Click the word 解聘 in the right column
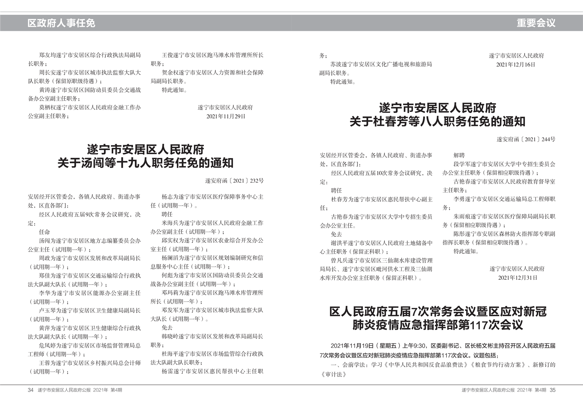The height and width of the screenshot is (412, 583). (459, 155)
